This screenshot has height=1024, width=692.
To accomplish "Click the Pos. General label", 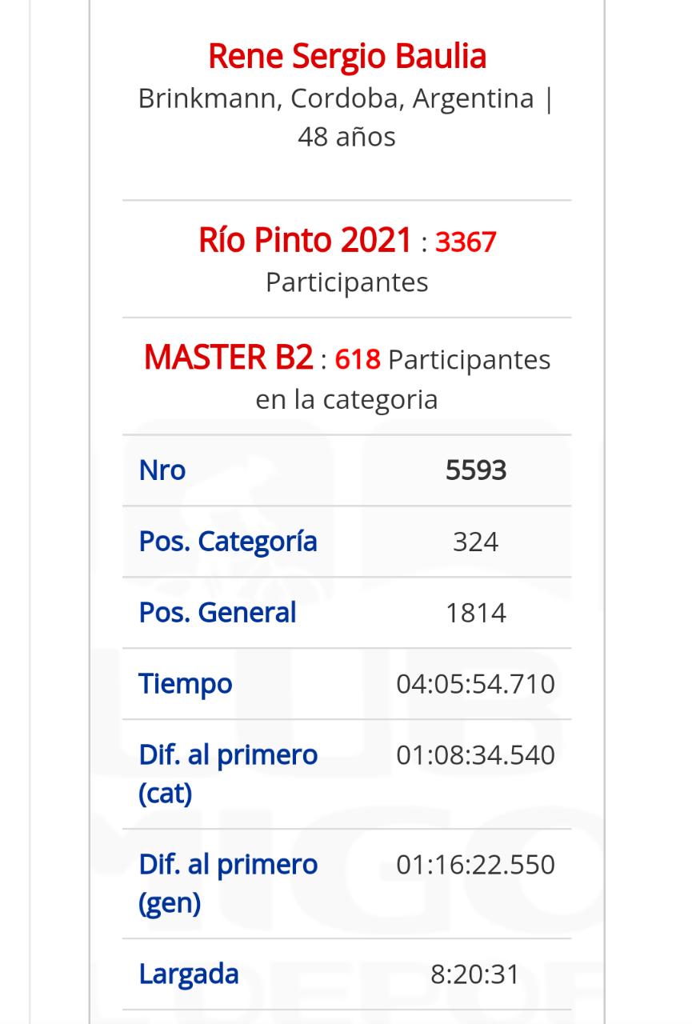I will pyautogui.click(x=218, y=613).
